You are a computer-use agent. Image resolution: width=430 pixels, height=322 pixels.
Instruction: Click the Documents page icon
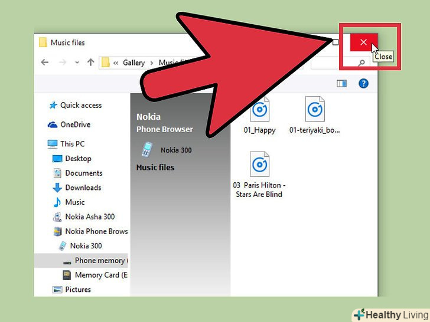coord(57,173)
